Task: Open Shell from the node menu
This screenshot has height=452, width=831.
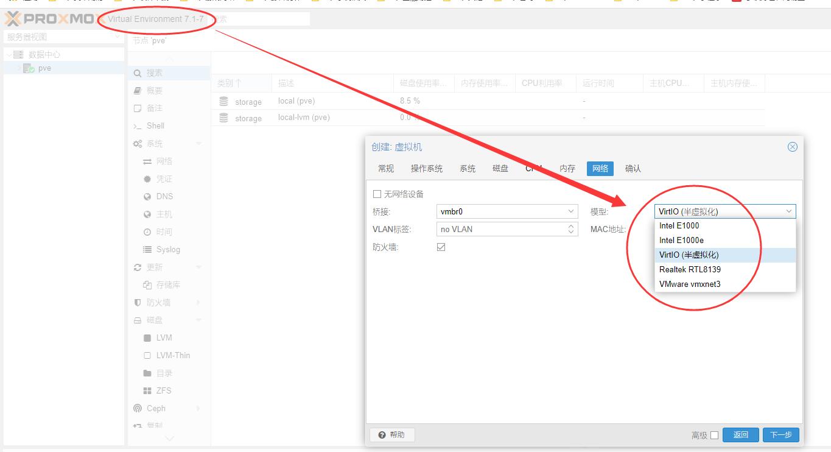Action: click(x=155, y=126)
